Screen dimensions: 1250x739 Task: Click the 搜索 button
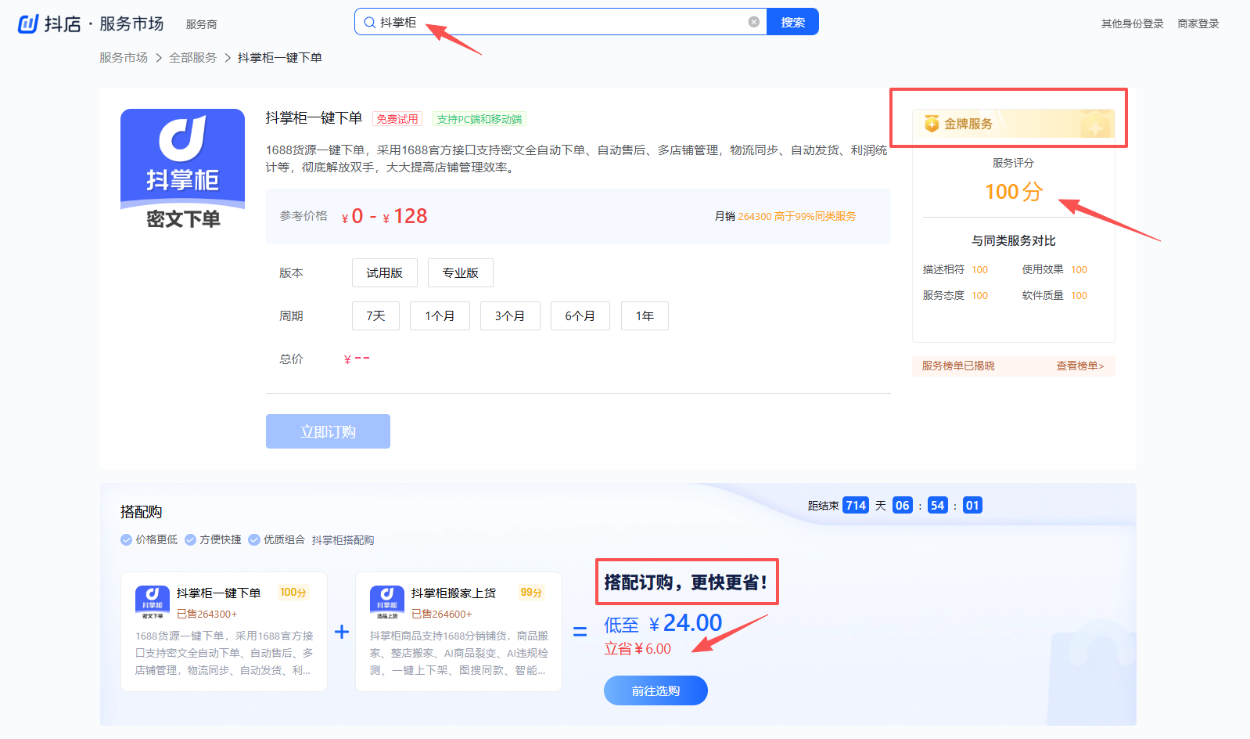[792, 22]
